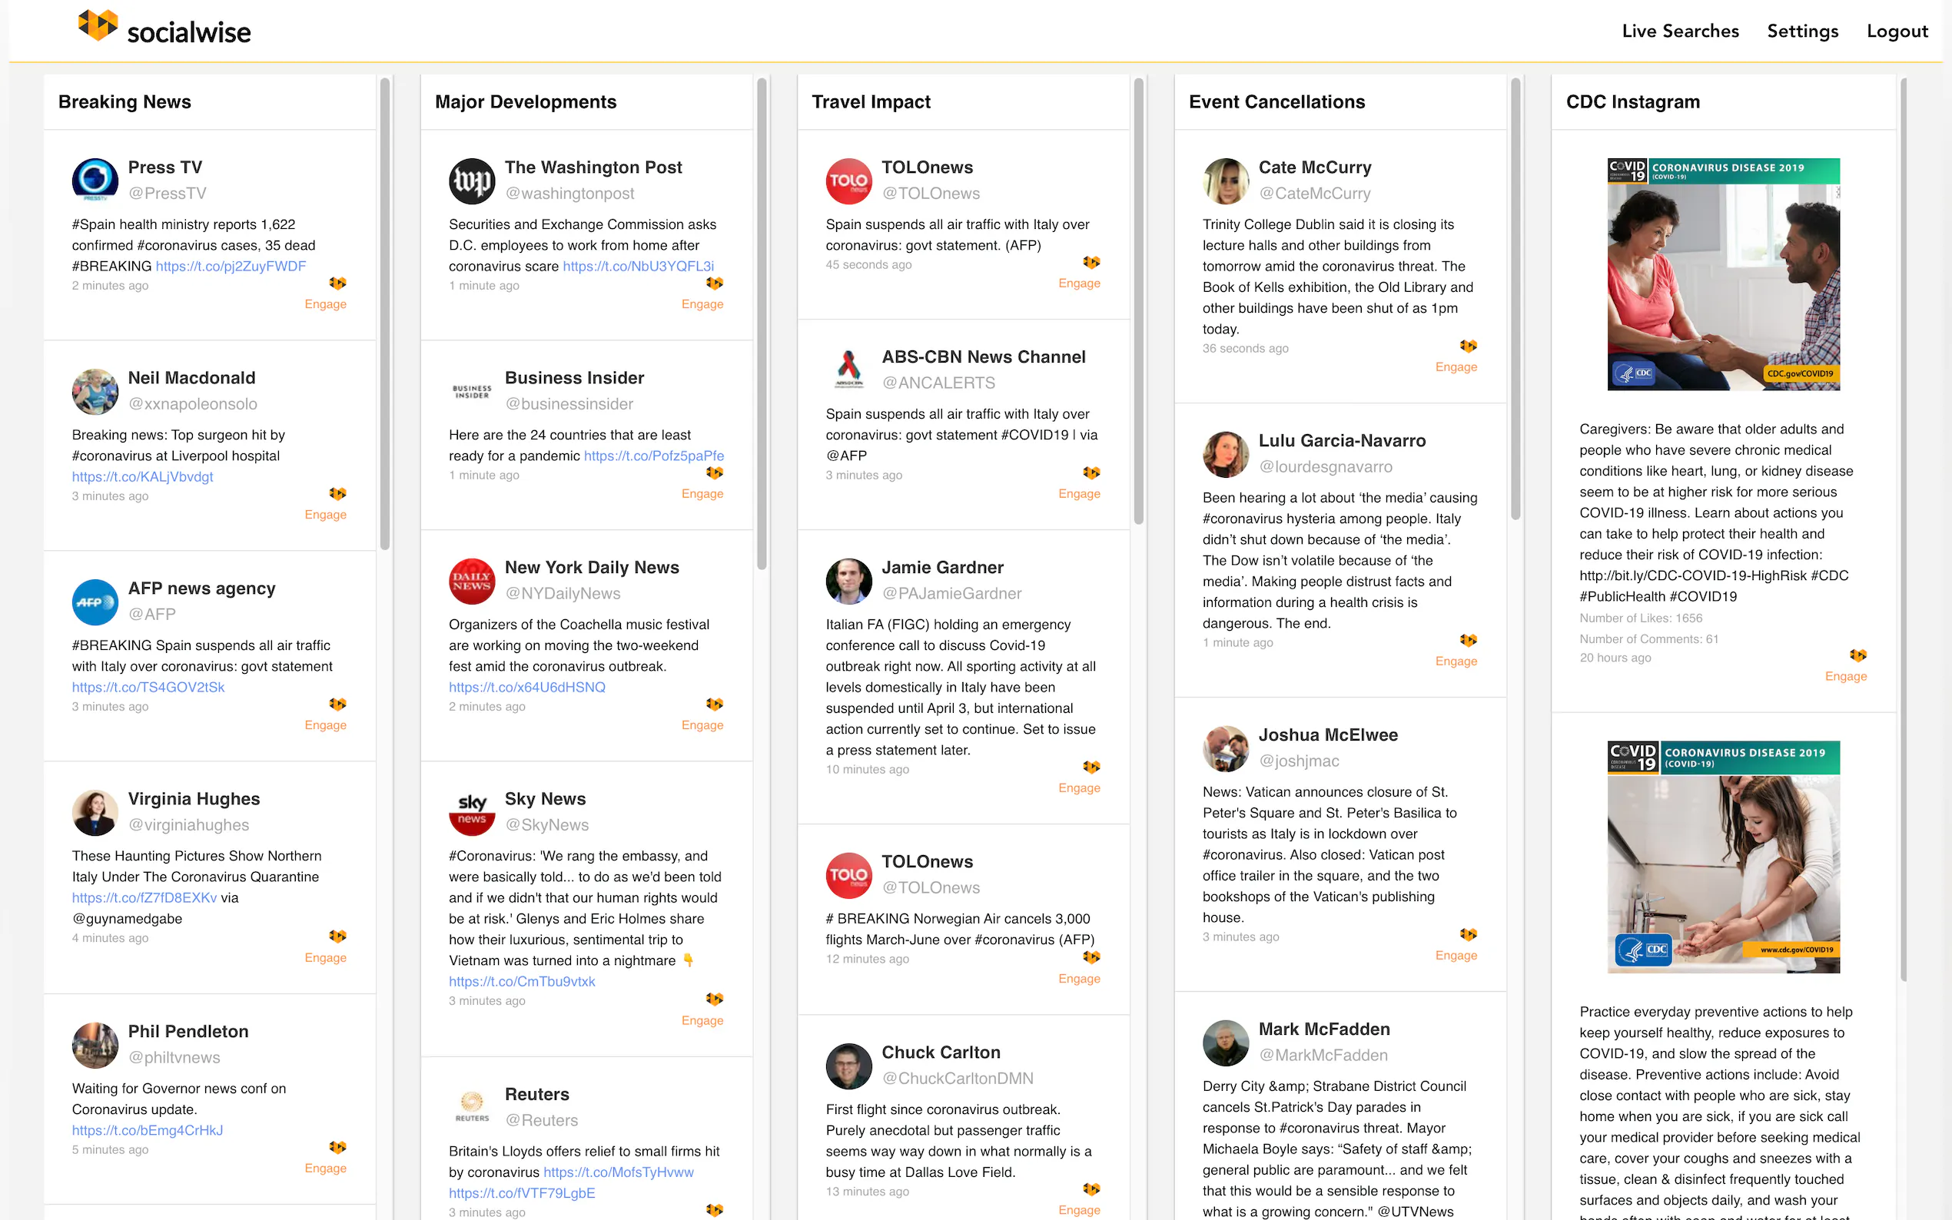Engage with AFP news agency post
Image resolution: width=1952 pixels, height=1220 pixels.
click(x=325, y=725)
